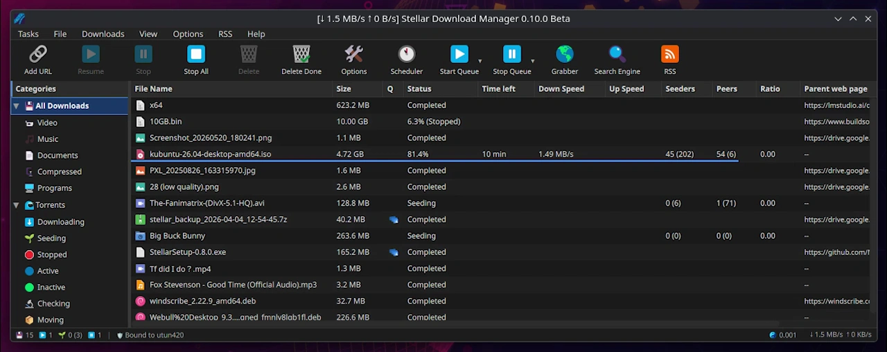Screen dimensions: 887x352
Task: Sort by the Status column header
Action: 440,89
